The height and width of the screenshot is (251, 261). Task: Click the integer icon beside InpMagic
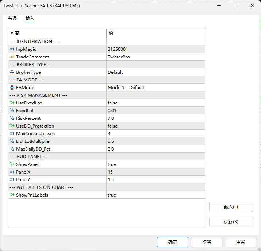coord(12,49)
